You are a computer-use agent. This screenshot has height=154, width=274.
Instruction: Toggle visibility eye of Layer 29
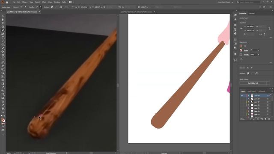[x=242, y=96]
